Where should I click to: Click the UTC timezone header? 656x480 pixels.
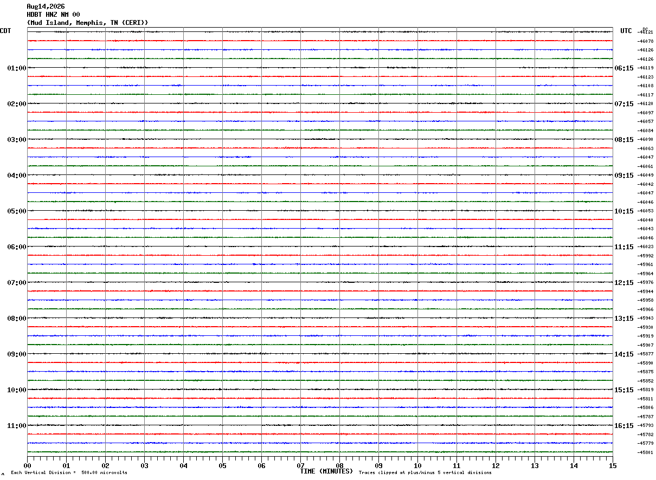[626, 31]
